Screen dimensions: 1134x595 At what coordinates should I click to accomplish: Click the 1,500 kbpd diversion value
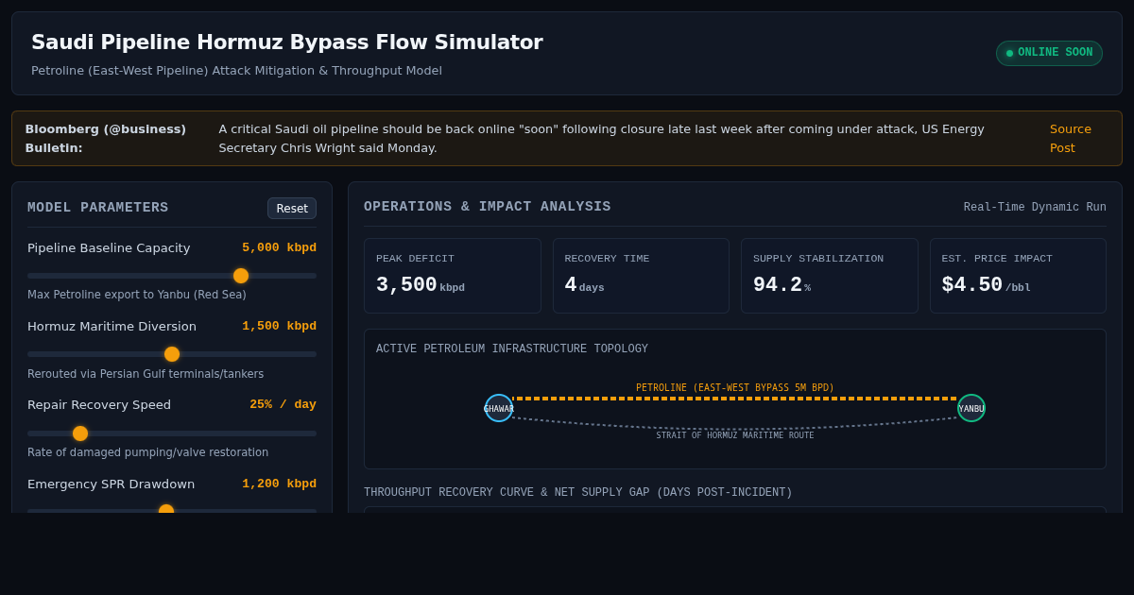coord(279,326)
